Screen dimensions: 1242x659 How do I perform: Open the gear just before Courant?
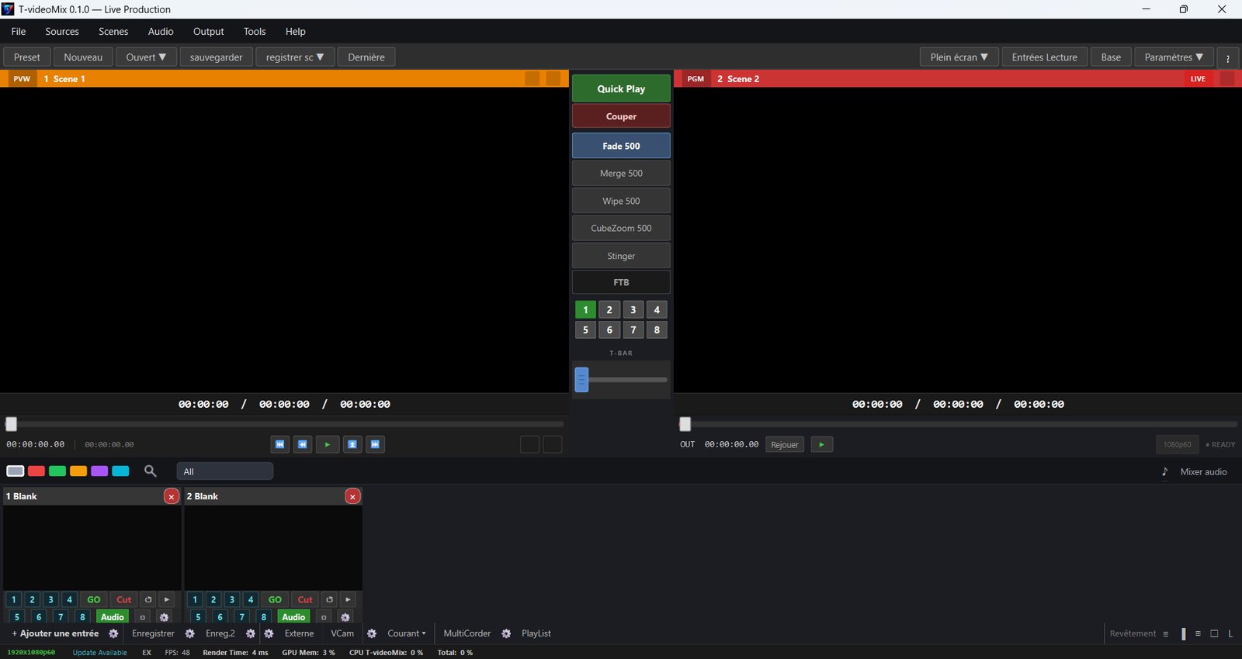(x=372, y=633)
